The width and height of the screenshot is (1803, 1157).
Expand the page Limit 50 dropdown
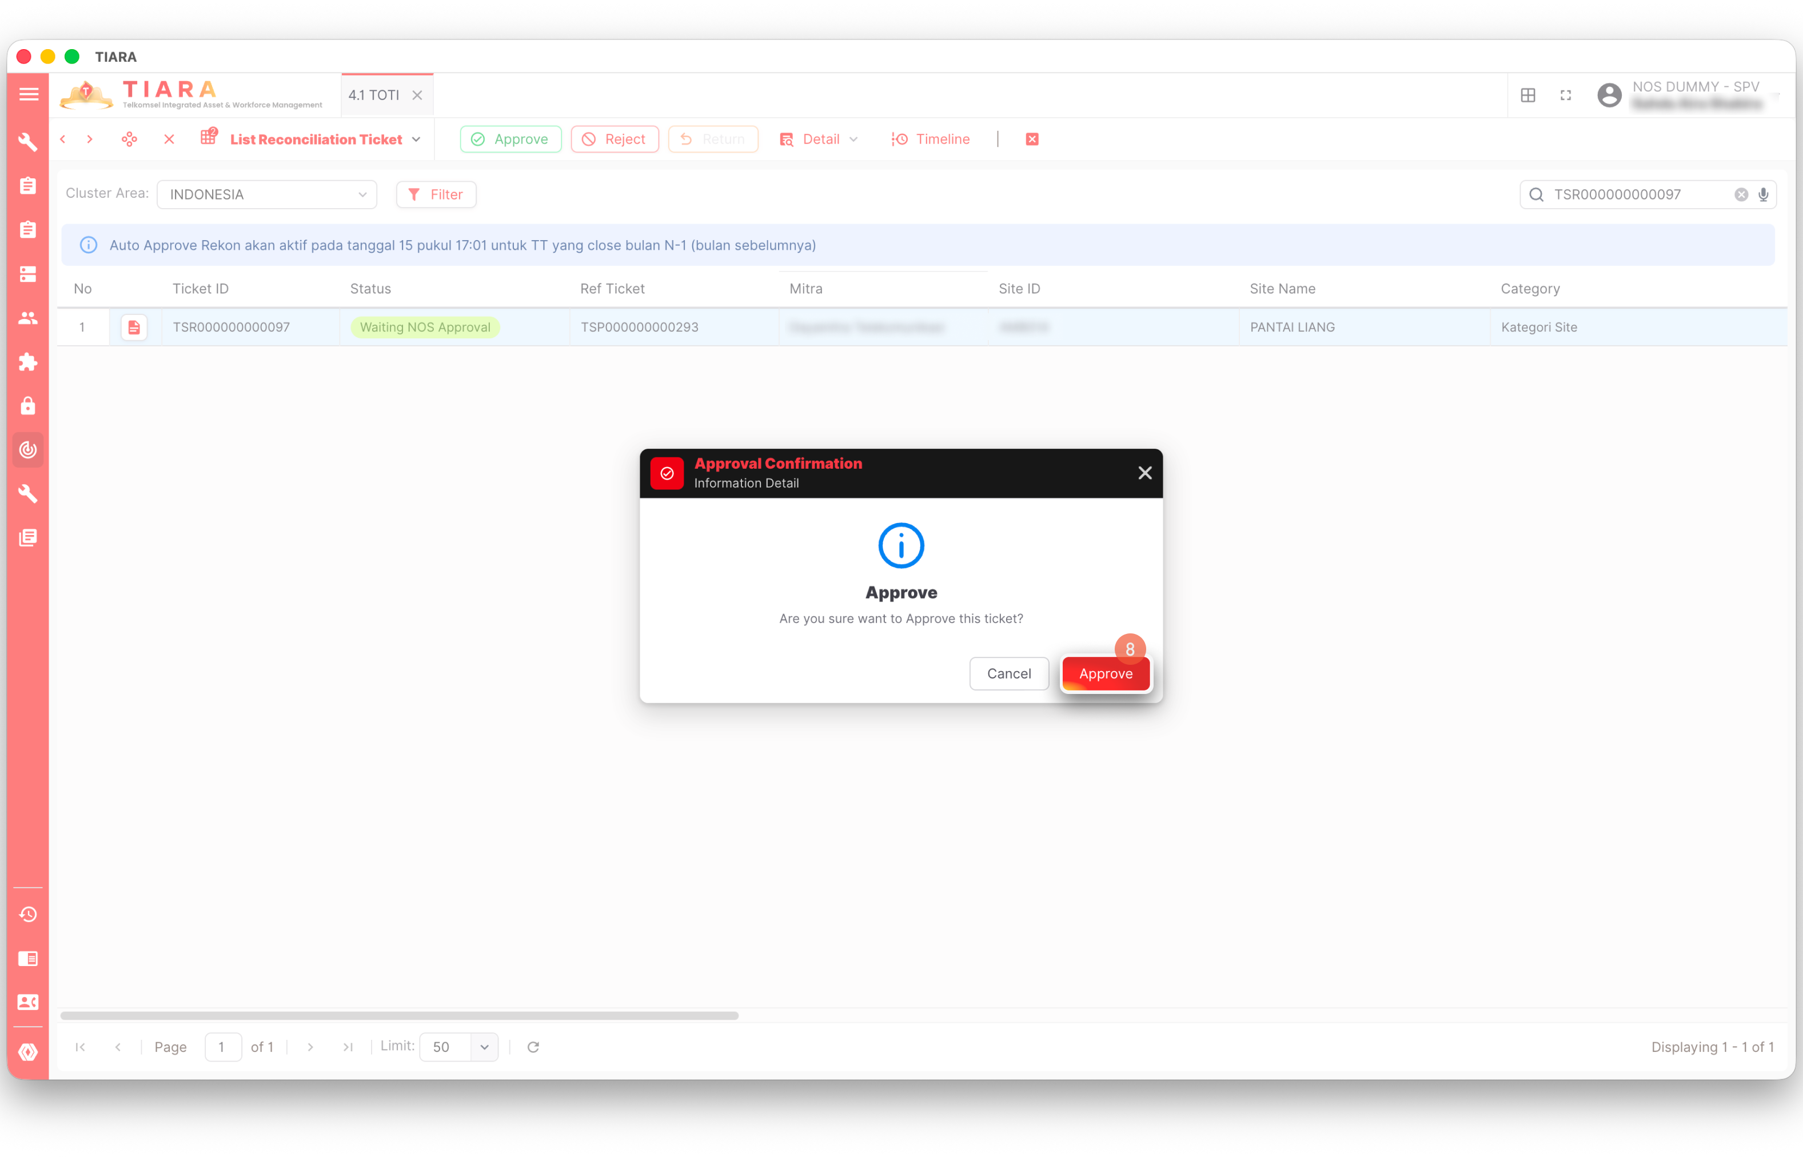tap(484, 1047)
